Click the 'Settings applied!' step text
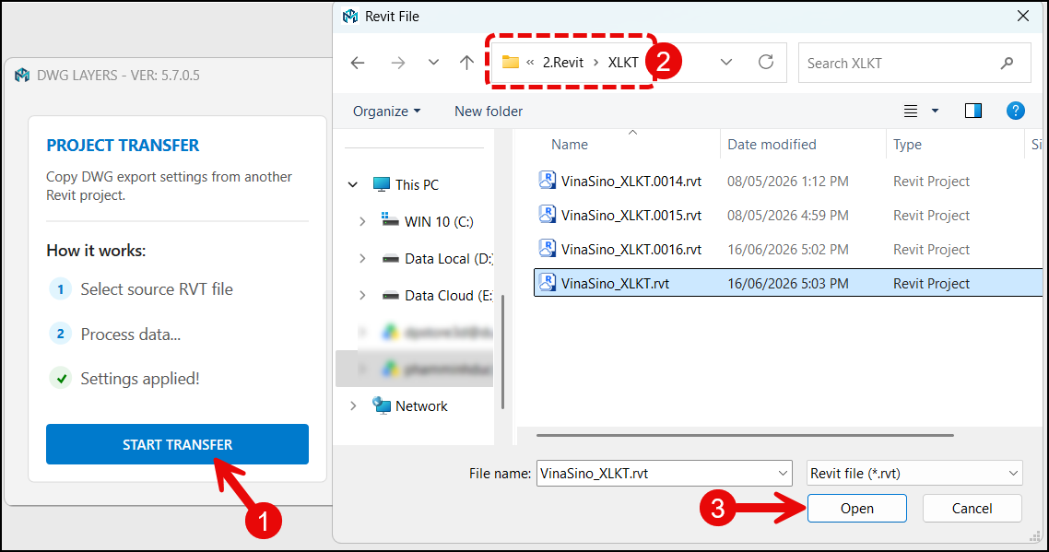 140,379
